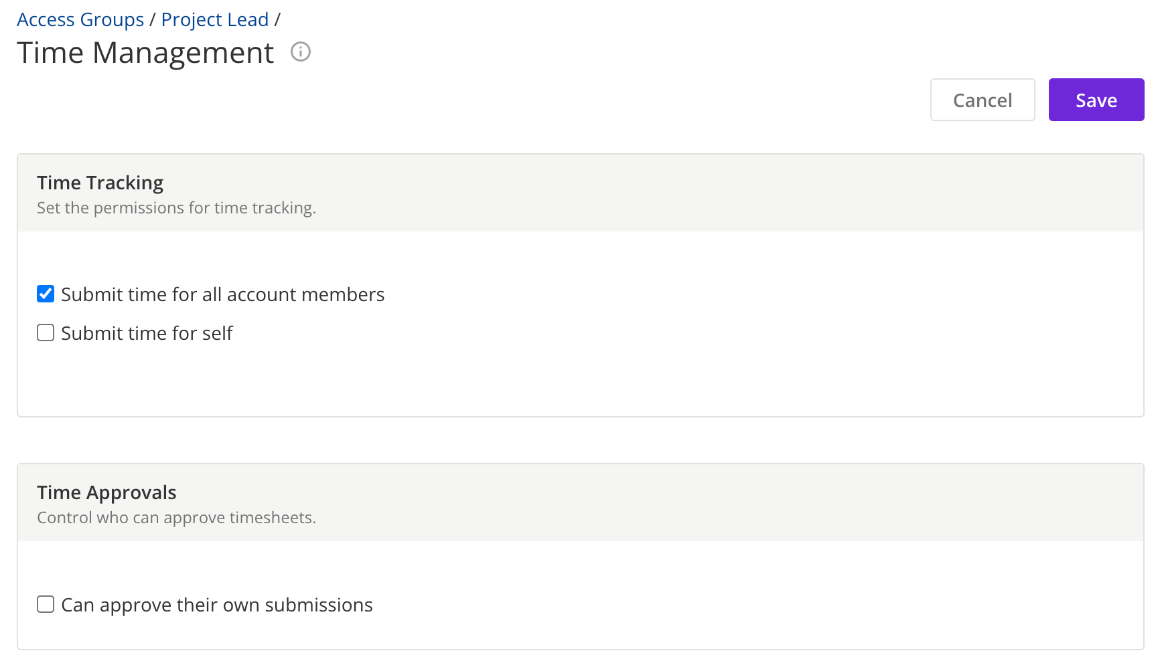Viewport: 1162px width, 665px height.
Task: Click the Time Management page title
Action: point(145,53)
